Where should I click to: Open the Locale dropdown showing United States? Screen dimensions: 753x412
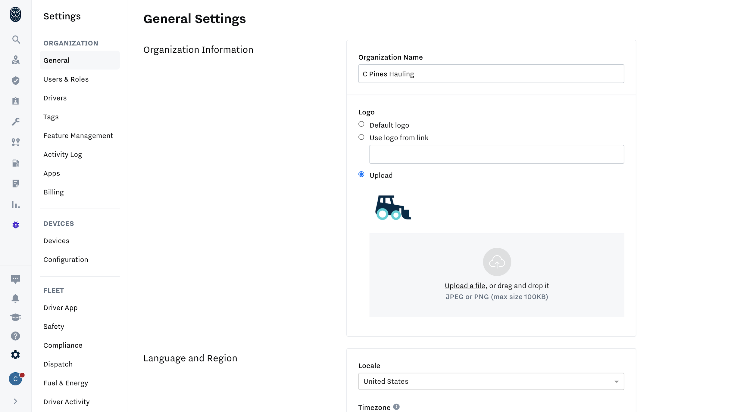(491, 381)
